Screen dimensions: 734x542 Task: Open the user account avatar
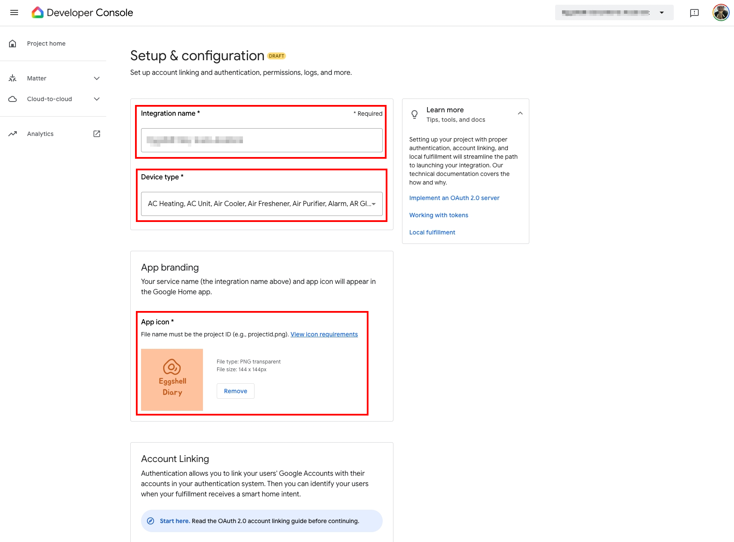721,13
